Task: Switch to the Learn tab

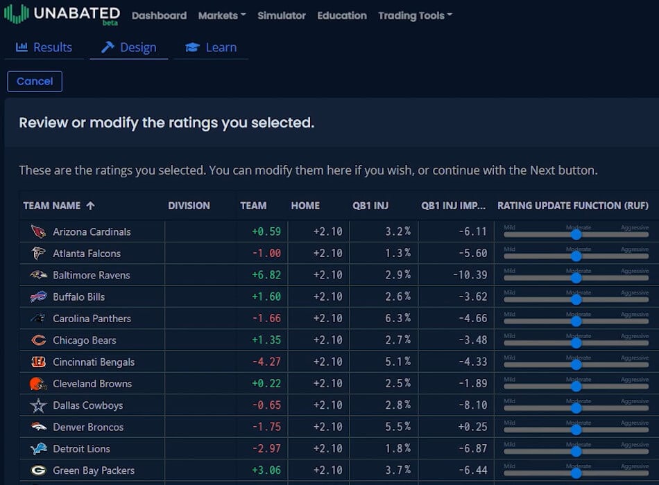Action: (211, 47)
